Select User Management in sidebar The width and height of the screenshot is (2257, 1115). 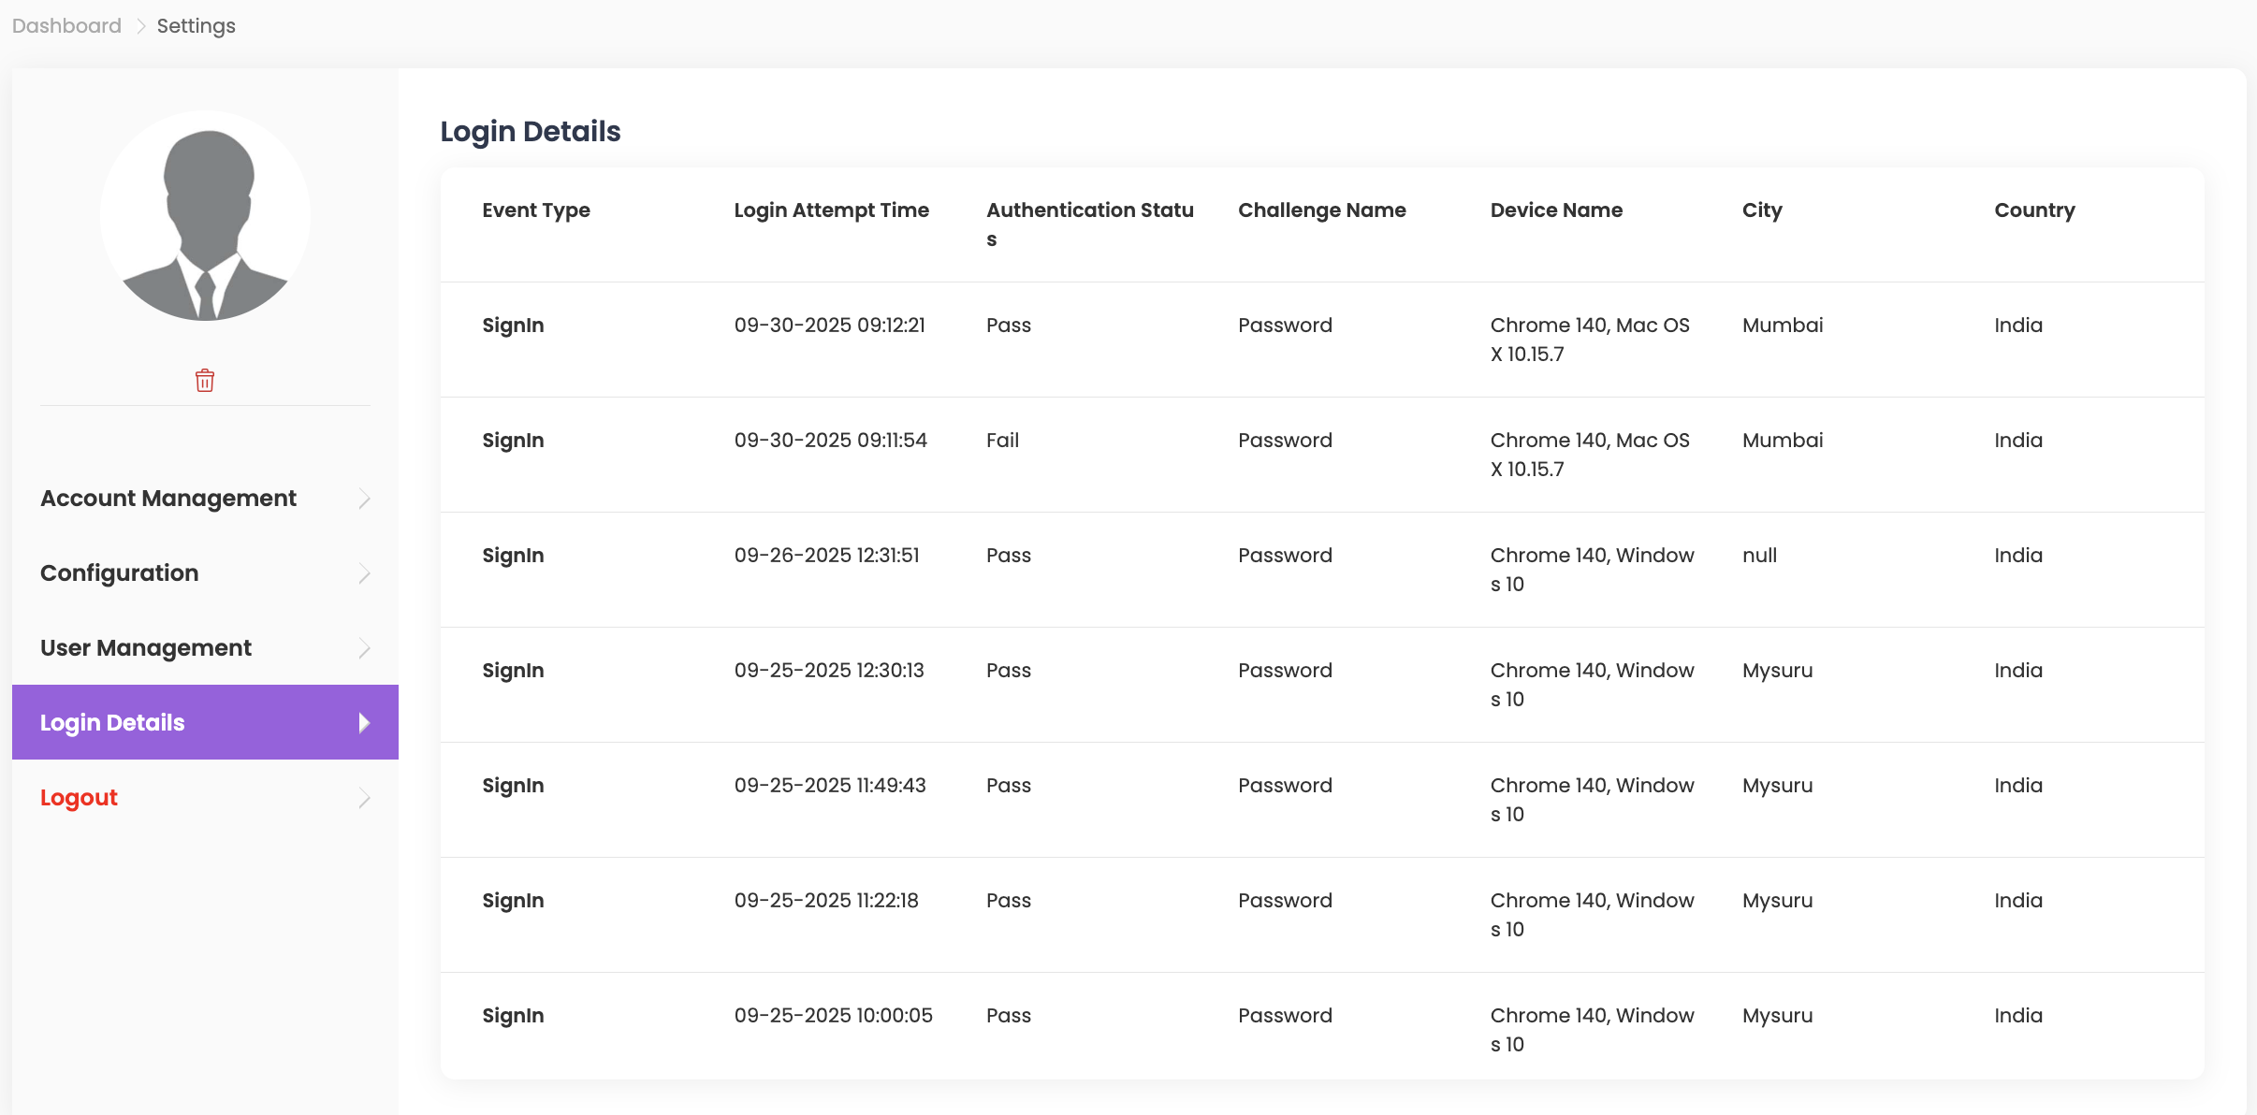(146, 648)
